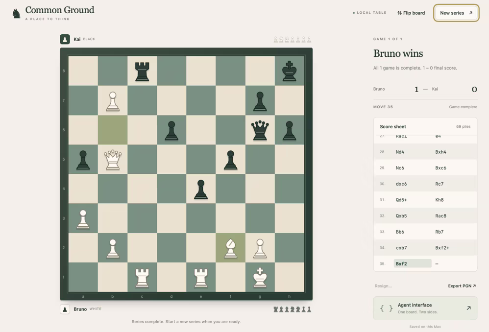Viewport: 489px width, 332px height.
Task: Select Black's move Bxc6 in score sheet
Action: [x=440, y=168]
